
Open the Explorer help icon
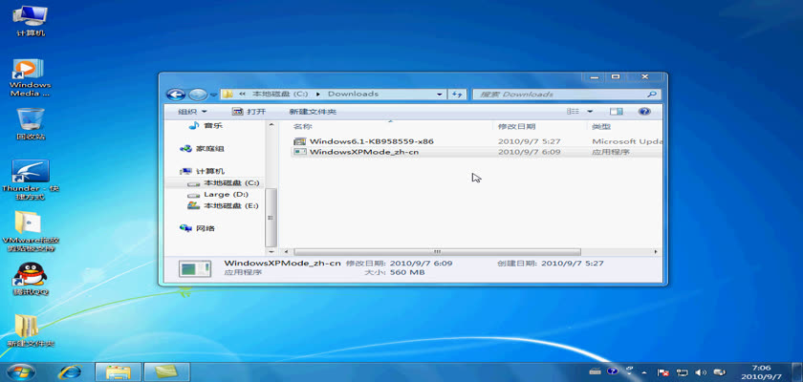pos(644,112)
